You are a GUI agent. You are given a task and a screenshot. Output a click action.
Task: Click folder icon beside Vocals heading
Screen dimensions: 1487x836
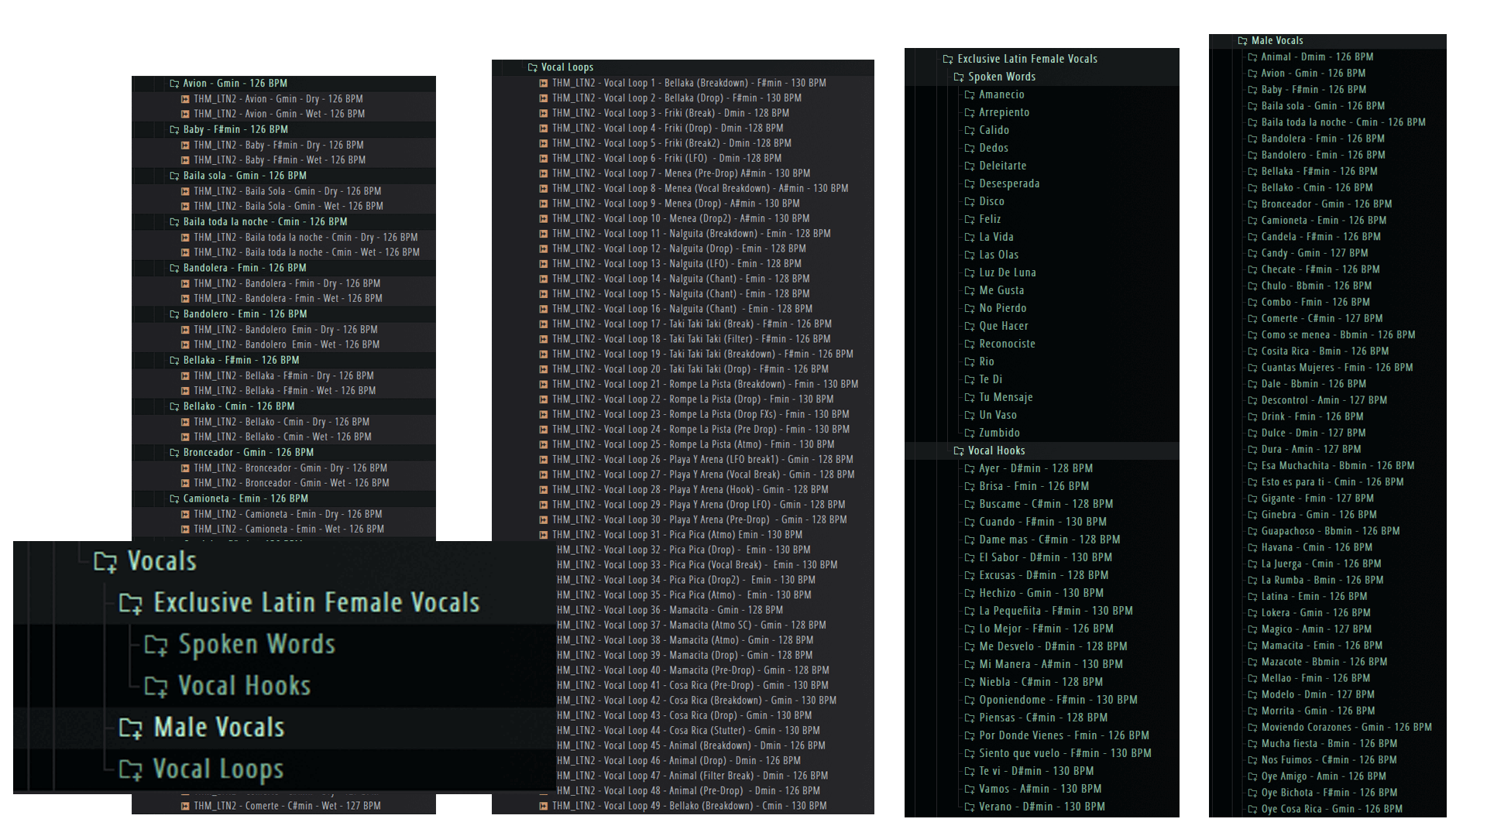(105, 561)
